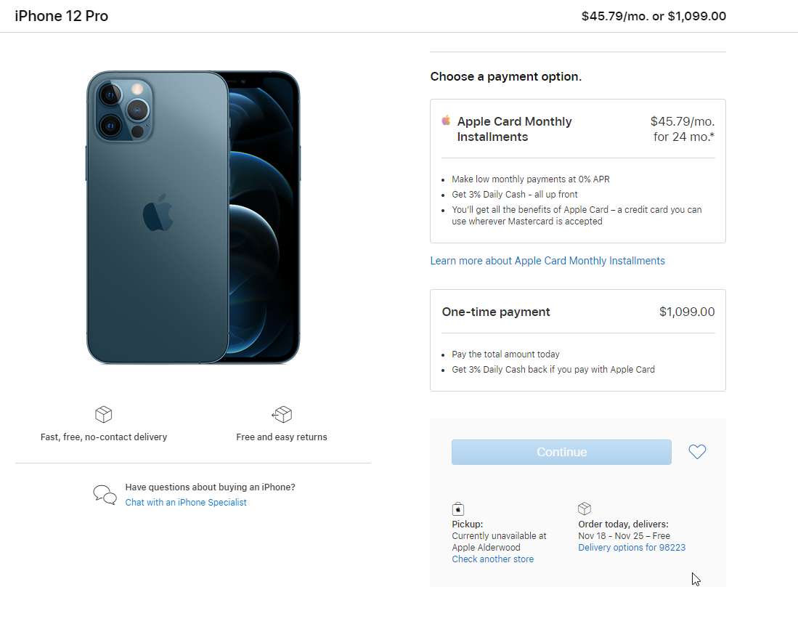This screenshot has width=798, height=624.
Task: Click the order delivery package icon
Action: (x=585, y=508)
